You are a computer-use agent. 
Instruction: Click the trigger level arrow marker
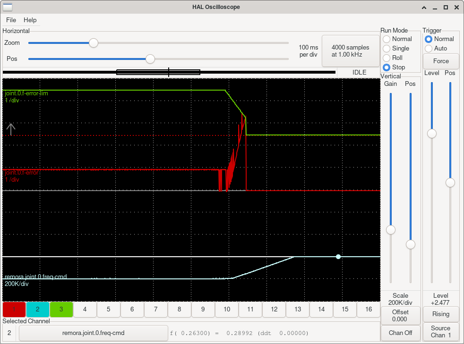point(11,129)
